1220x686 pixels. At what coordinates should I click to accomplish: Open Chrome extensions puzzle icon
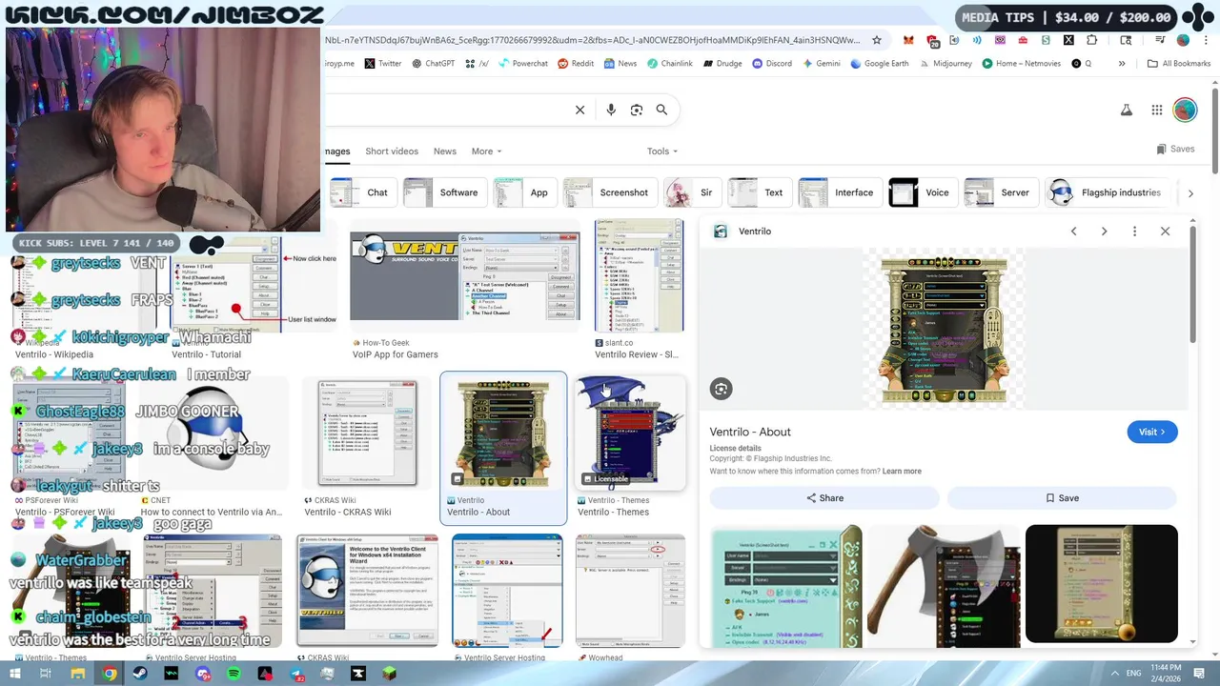[1091, 40]
